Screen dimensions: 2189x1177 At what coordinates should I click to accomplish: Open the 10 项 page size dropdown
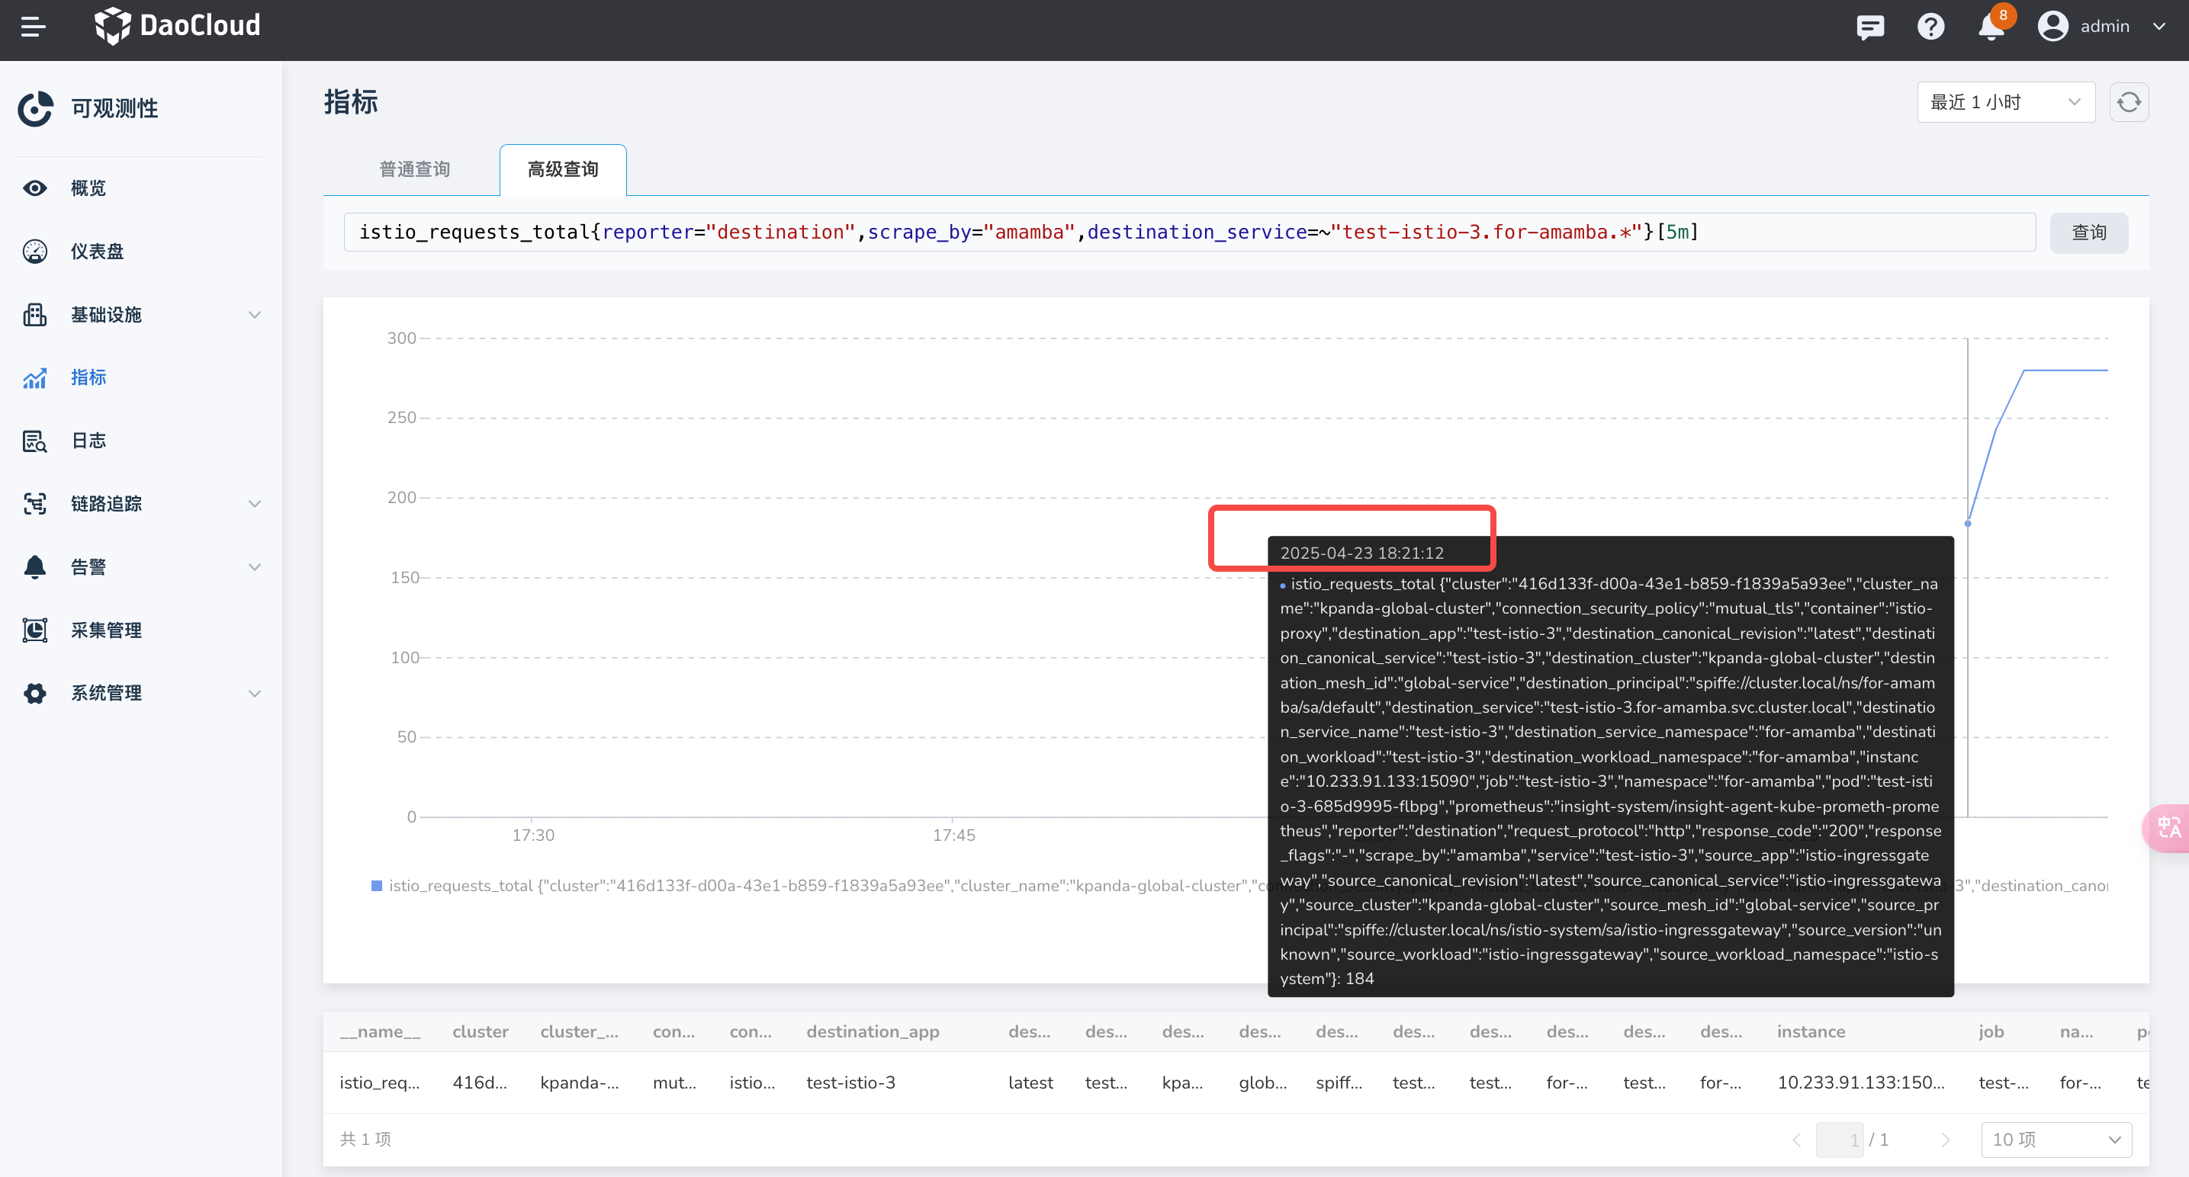2055,1140
